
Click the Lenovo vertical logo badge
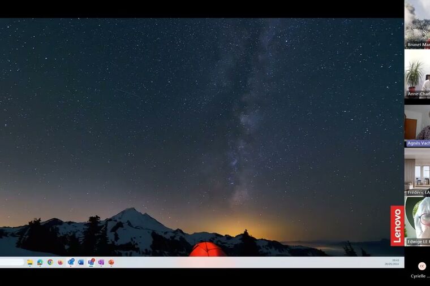point(397,226)
